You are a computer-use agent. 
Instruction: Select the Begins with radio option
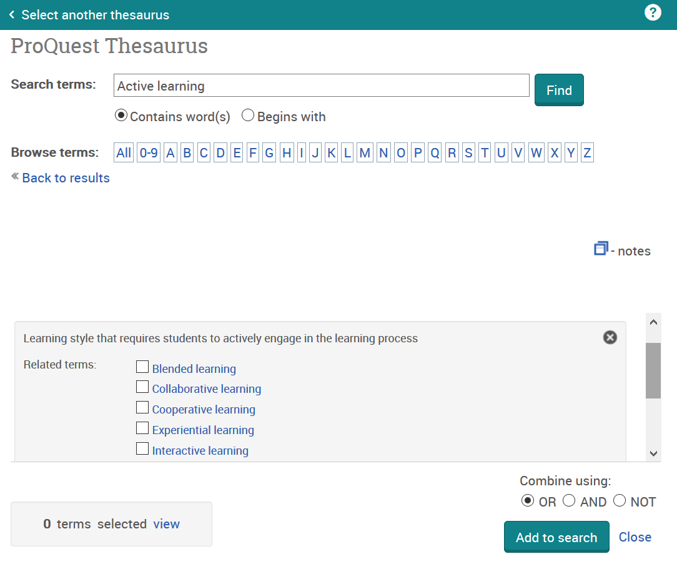pos(248,116)
